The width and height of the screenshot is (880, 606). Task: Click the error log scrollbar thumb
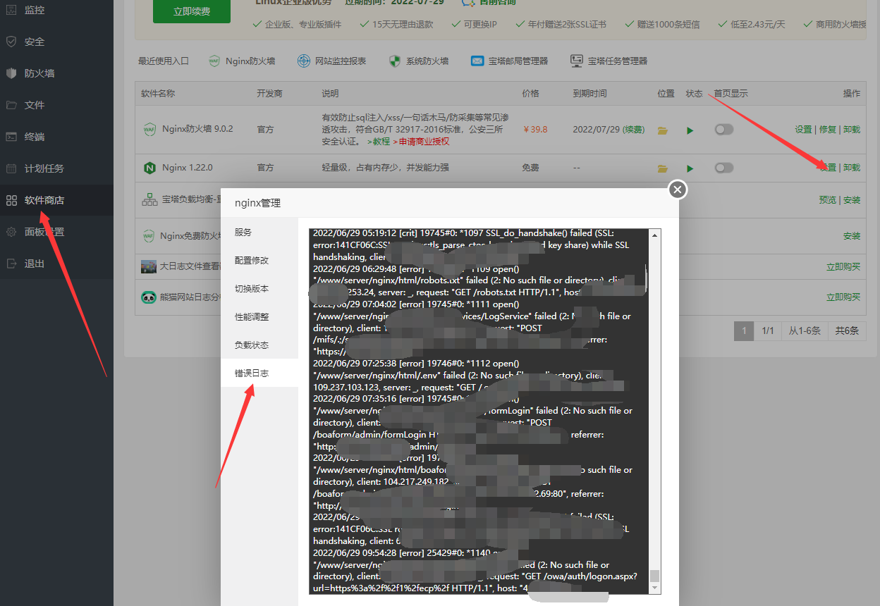coord(655,575)
